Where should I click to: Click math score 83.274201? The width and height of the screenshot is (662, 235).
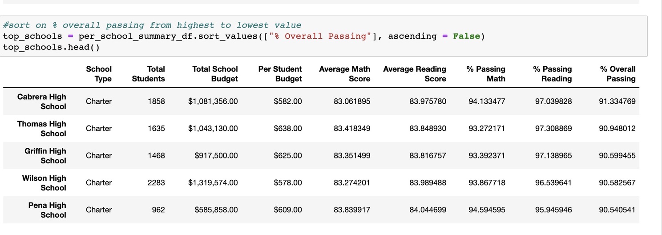tap(352, 183)
